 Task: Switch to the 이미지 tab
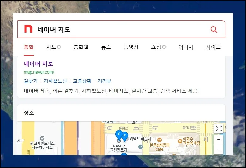click(186, 47)
